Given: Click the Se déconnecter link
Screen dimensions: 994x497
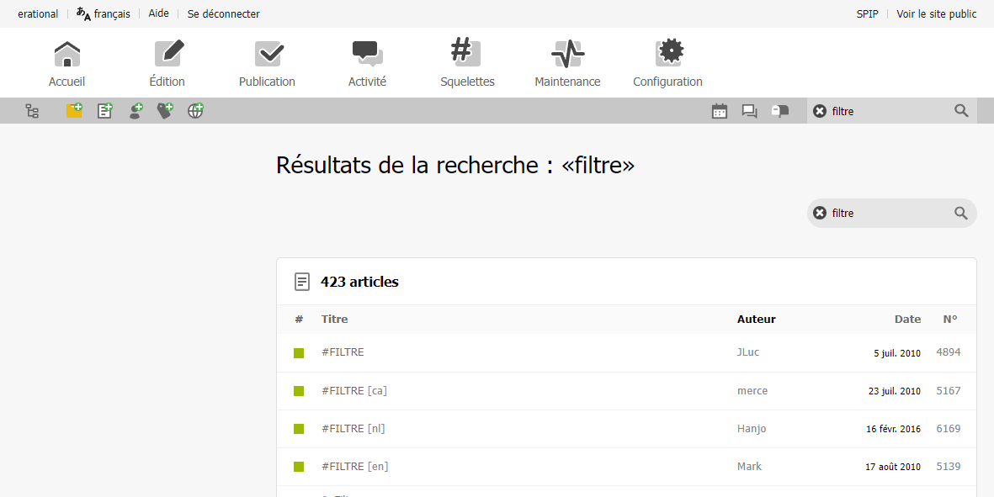Looking at the screenshot, I should point(223,14).
